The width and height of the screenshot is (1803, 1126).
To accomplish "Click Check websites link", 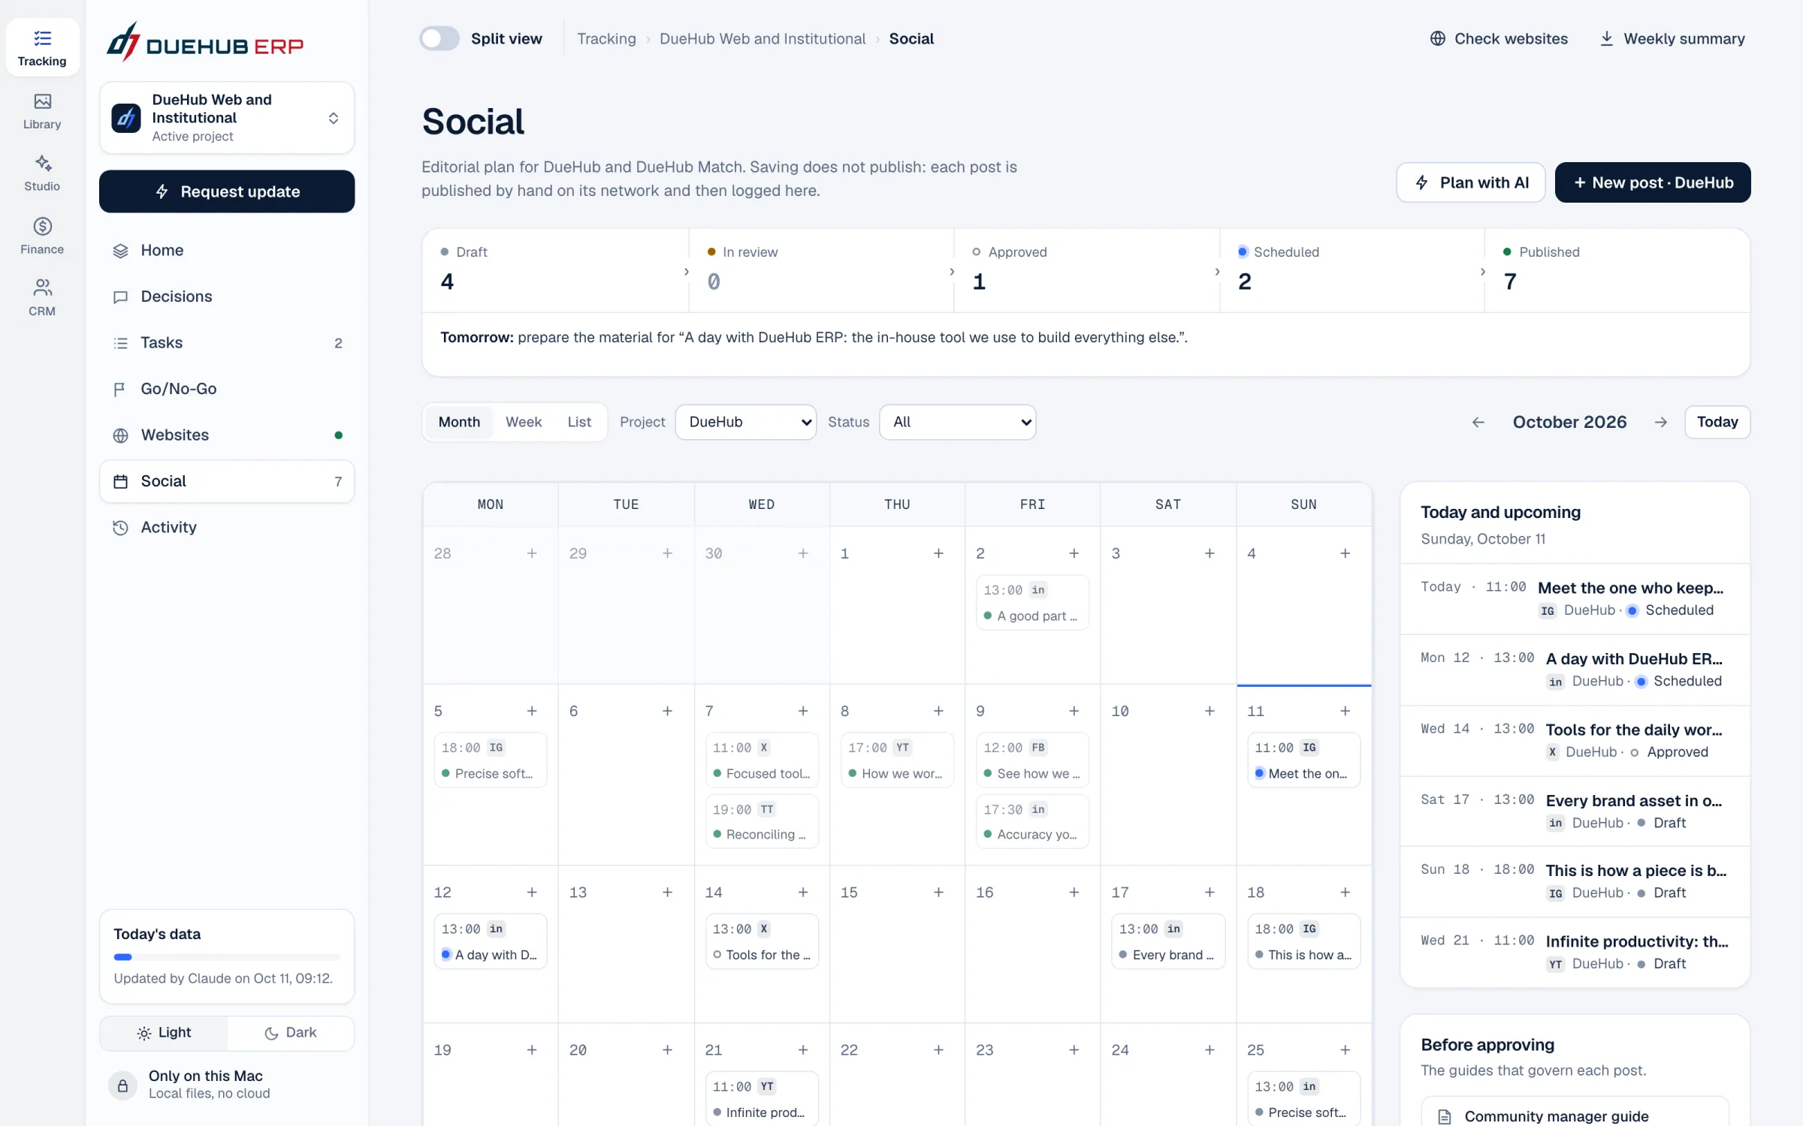I will coord(1499,38).
